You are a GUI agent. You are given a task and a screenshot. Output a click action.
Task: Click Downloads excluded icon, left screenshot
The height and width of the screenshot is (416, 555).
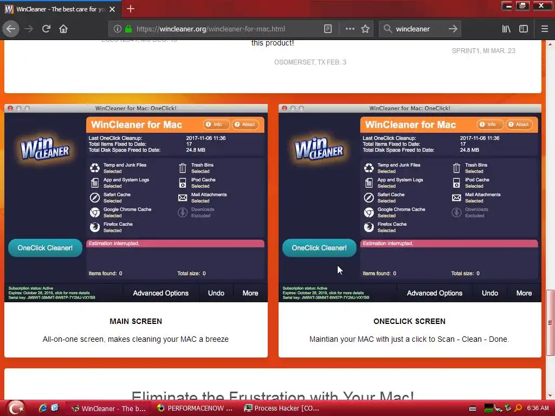point(182,212)
